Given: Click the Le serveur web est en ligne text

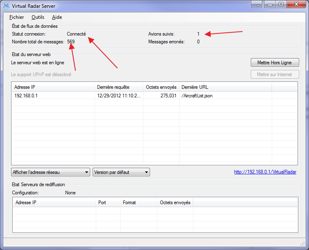Looking at the screenshot, I should point(38,63).
